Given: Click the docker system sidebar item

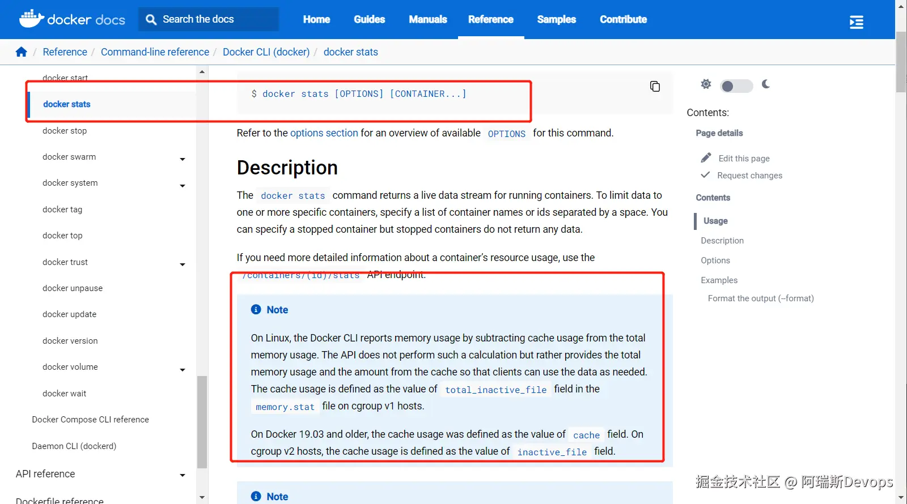Looking at the screenshot, I should pyautogui.click(x=70, y=183).
